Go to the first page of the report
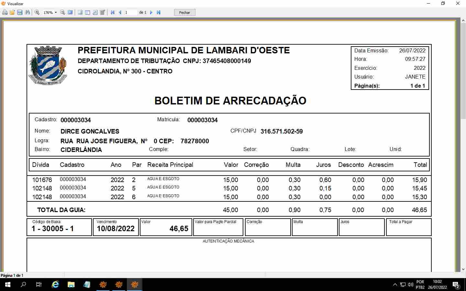 click(113, 12)
